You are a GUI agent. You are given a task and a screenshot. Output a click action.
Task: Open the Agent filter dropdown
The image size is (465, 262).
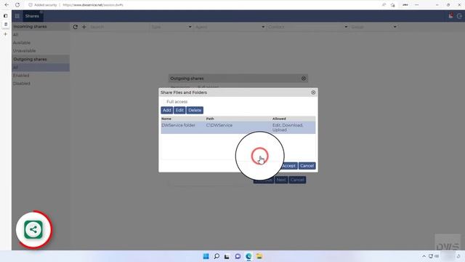[230, 27]
